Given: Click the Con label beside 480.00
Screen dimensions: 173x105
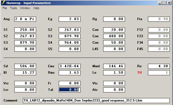Looking at the screenshot, I should 95,36.
